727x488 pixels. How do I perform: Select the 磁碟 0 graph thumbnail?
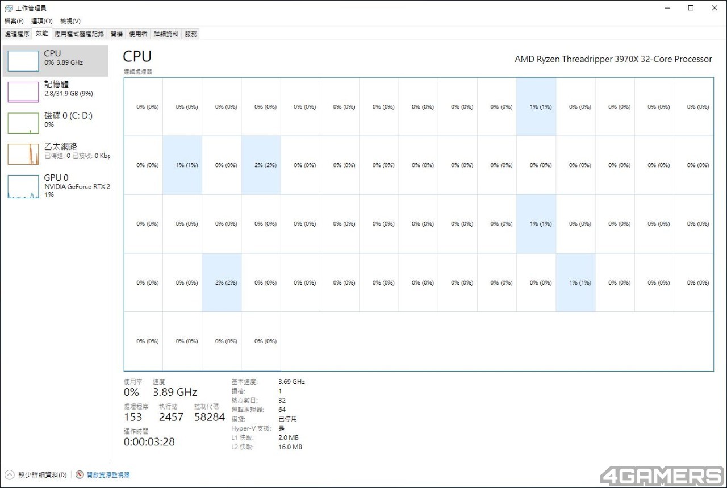point(23,123)
